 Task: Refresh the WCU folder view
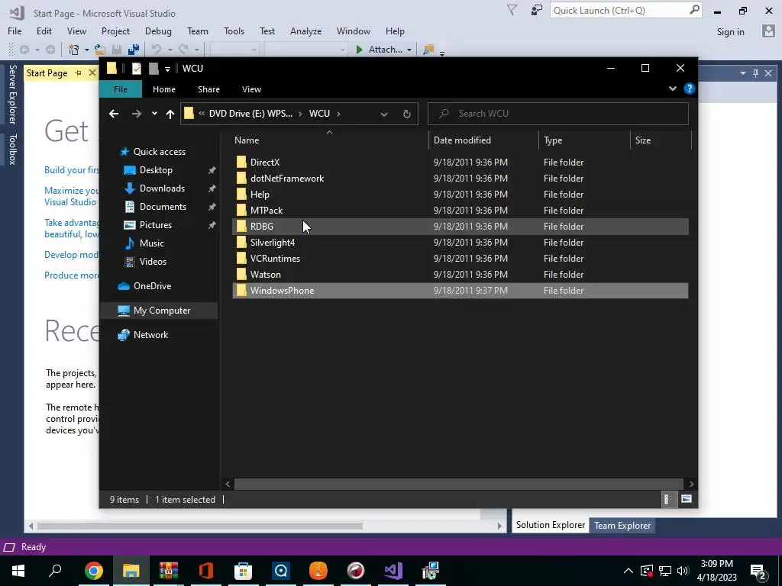406,114
